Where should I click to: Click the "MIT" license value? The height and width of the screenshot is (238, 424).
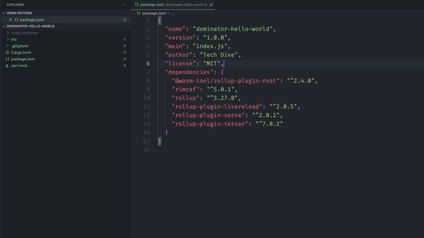coord(212,63)
